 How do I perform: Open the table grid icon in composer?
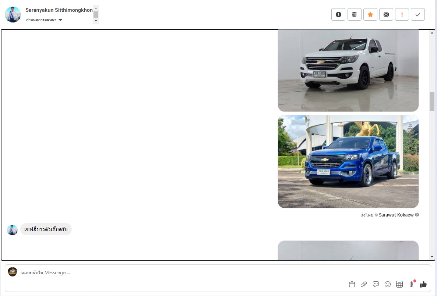(x=399, y=284)
